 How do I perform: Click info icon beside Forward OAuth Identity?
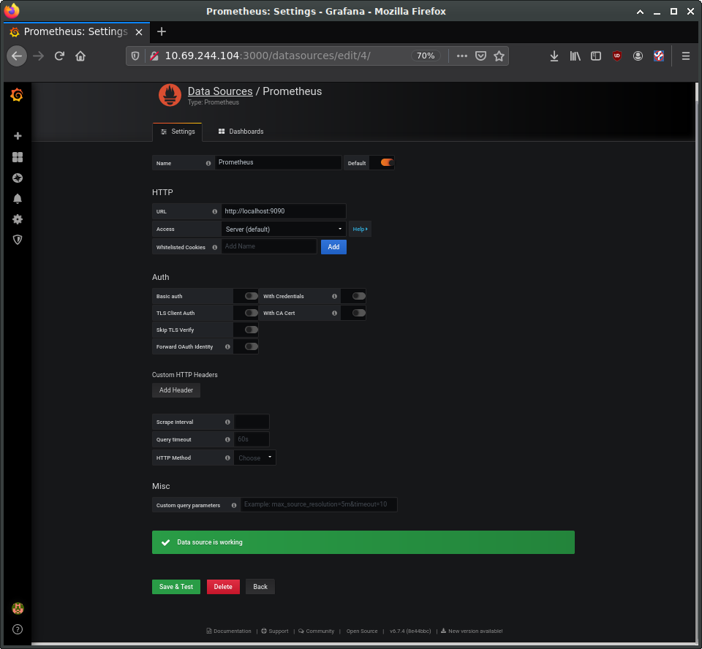227,347
